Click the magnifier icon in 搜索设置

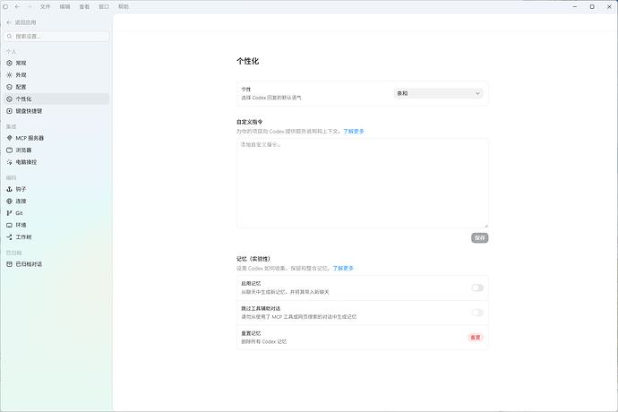[x=10, y=36]
